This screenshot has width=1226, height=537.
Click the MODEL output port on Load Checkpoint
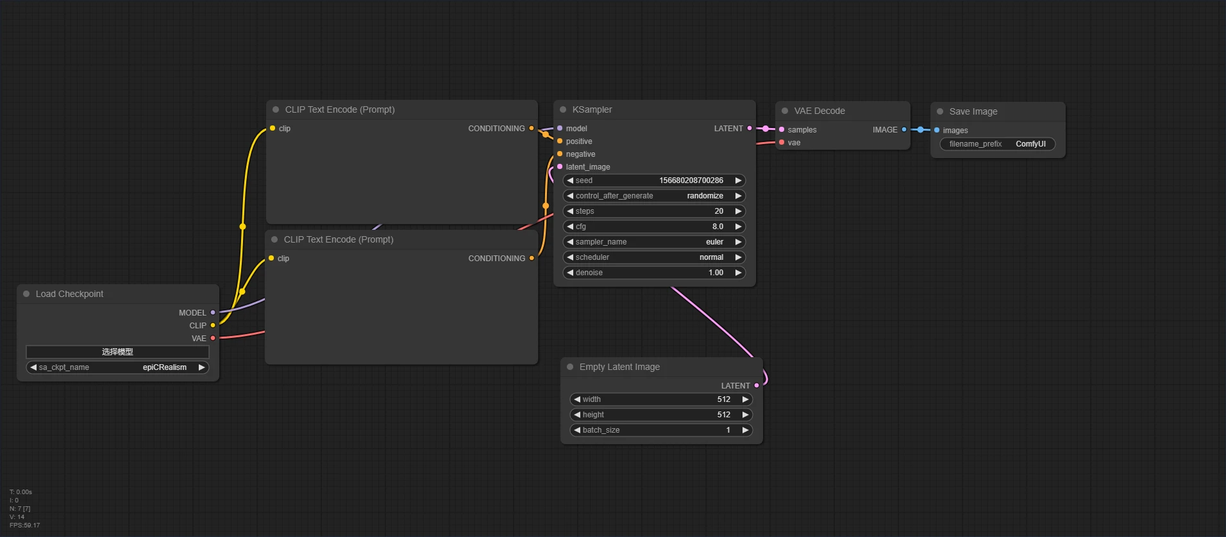[x=213, y=313]
